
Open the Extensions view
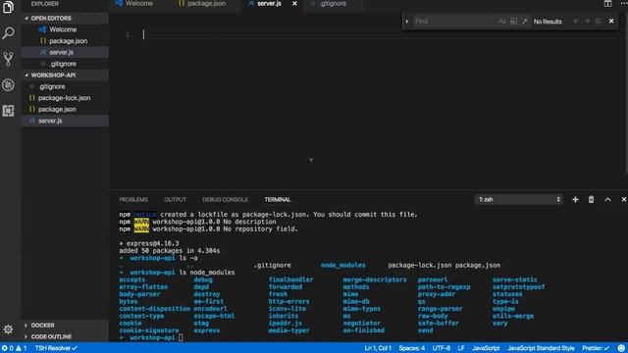pos(8,111)
